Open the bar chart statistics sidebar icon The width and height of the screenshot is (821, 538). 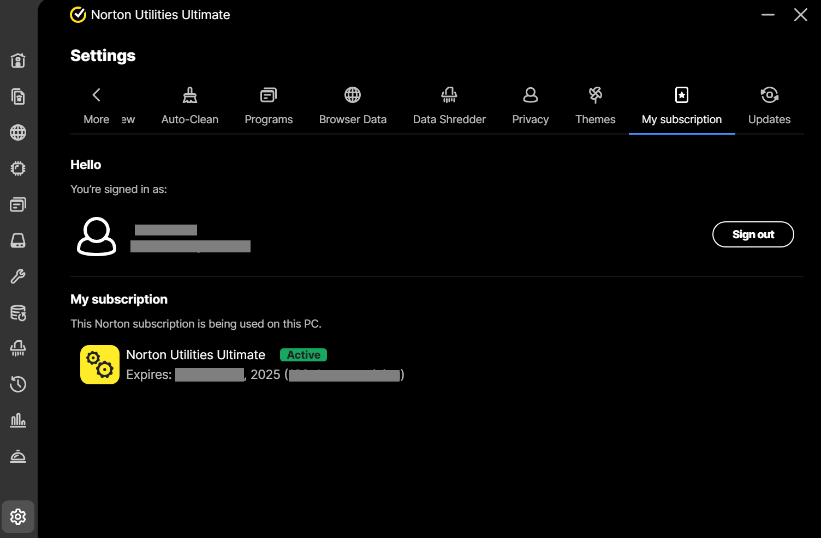coord(18,420)
